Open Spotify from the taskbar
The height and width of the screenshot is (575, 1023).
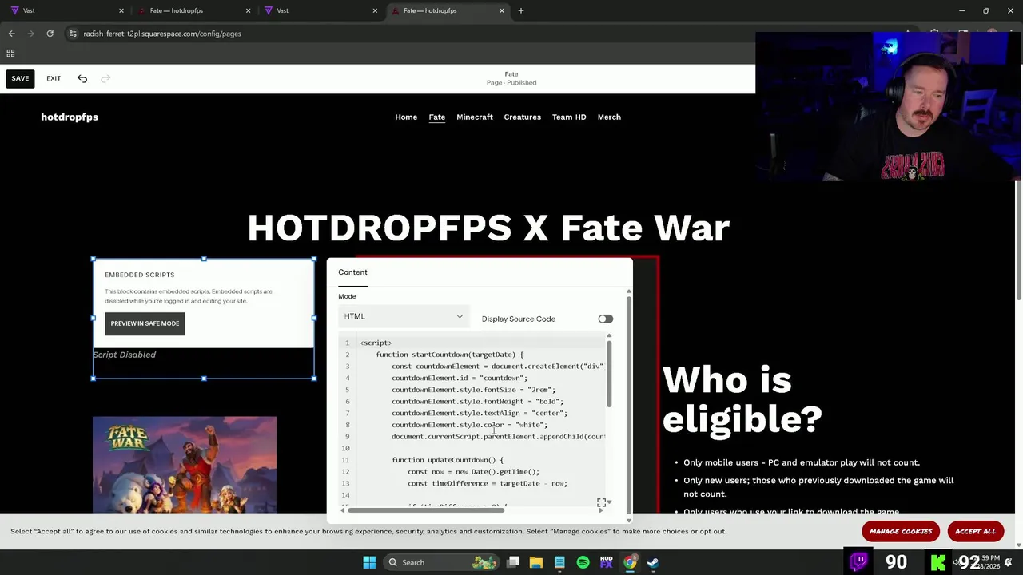[583, 562]
